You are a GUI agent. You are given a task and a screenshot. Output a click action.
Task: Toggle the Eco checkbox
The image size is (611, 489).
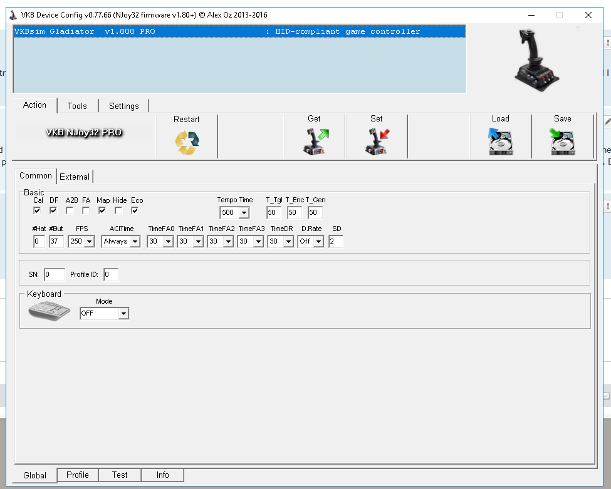pyautogui.click(x=135, y=210)
